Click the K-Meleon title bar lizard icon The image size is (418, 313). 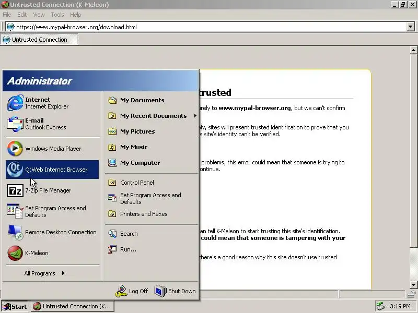click(x=5, y=5)
